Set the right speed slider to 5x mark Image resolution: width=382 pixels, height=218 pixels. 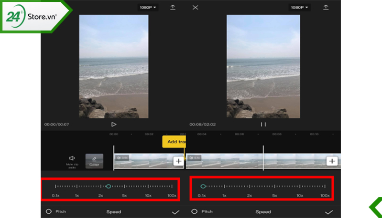pos(274,187)
